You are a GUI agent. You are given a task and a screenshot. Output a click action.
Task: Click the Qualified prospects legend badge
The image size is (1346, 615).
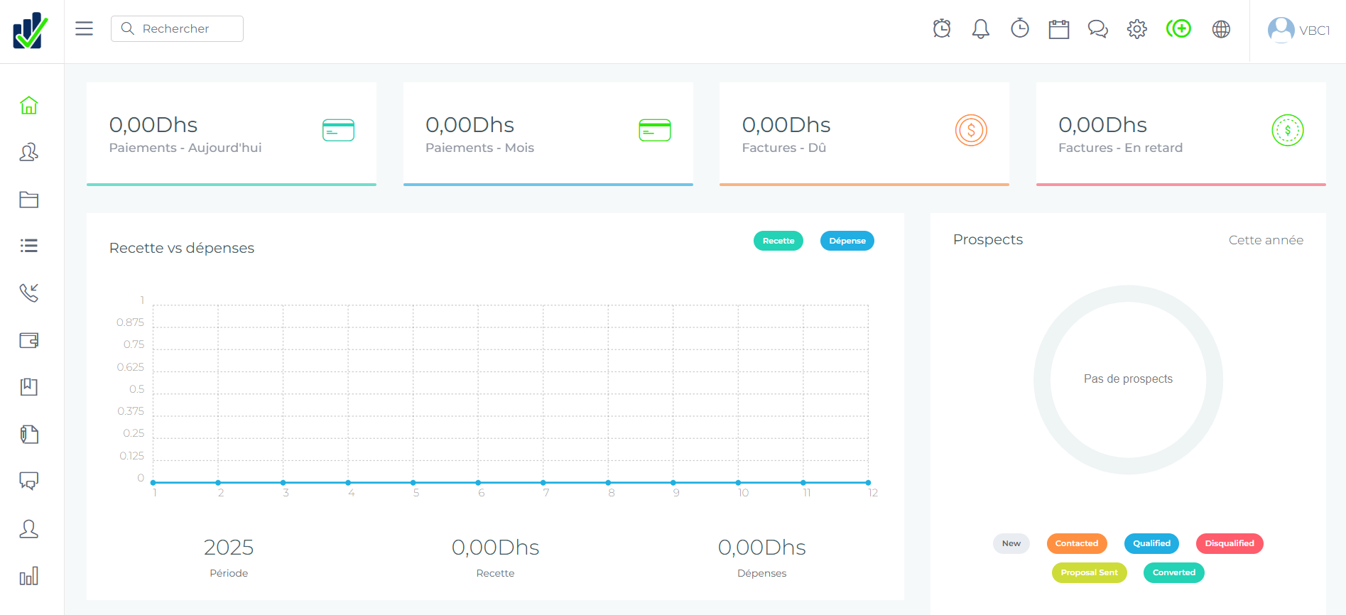(1151, 543)
